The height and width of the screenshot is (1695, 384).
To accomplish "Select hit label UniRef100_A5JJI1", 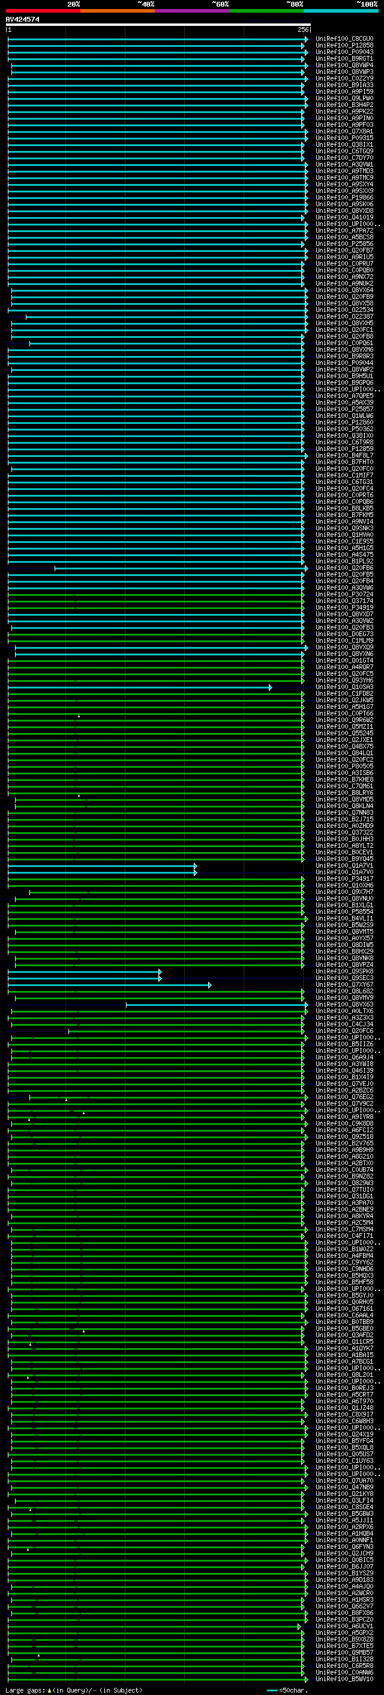I will (344, 1521).
